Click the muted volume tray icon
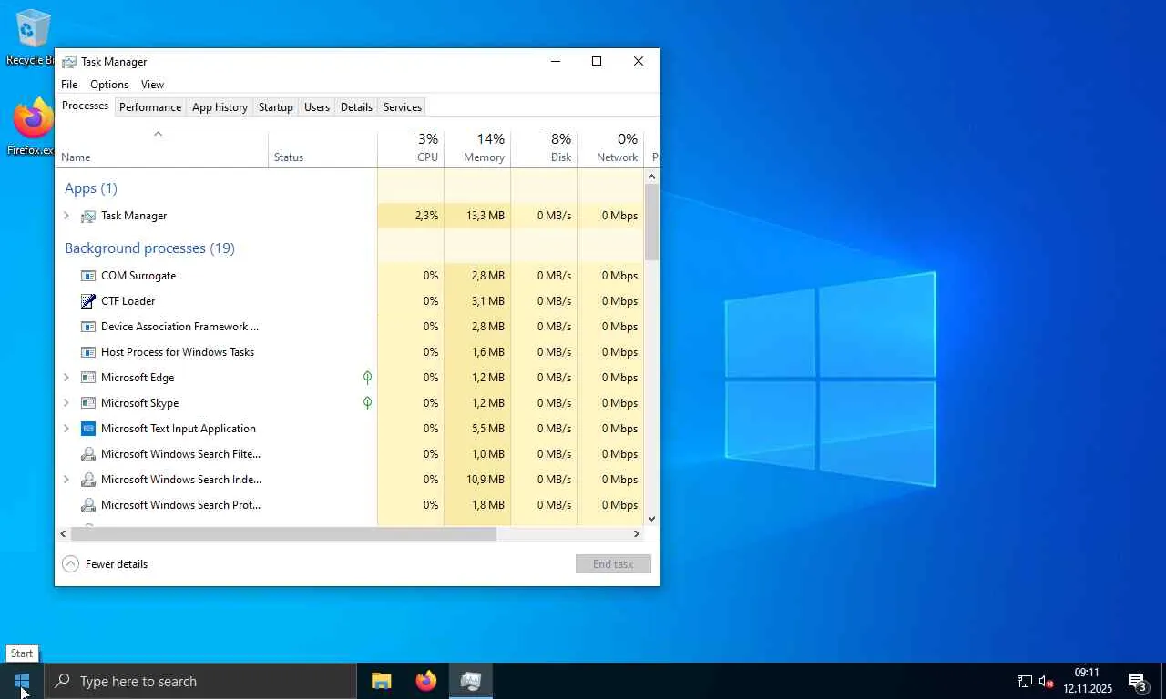Screen dimensions: 1166x699 [1046, 681]
